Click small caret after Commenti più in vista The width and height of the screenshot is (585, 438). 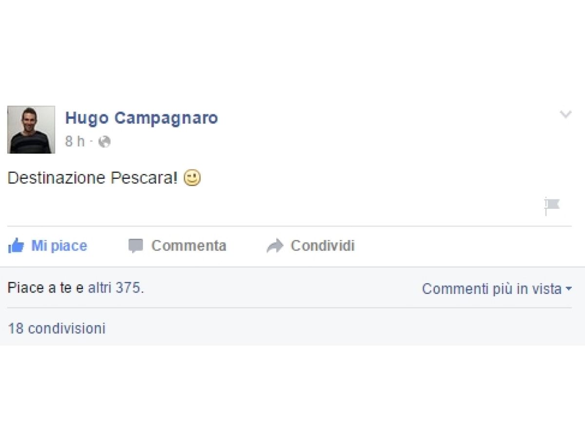pos(568,289)
